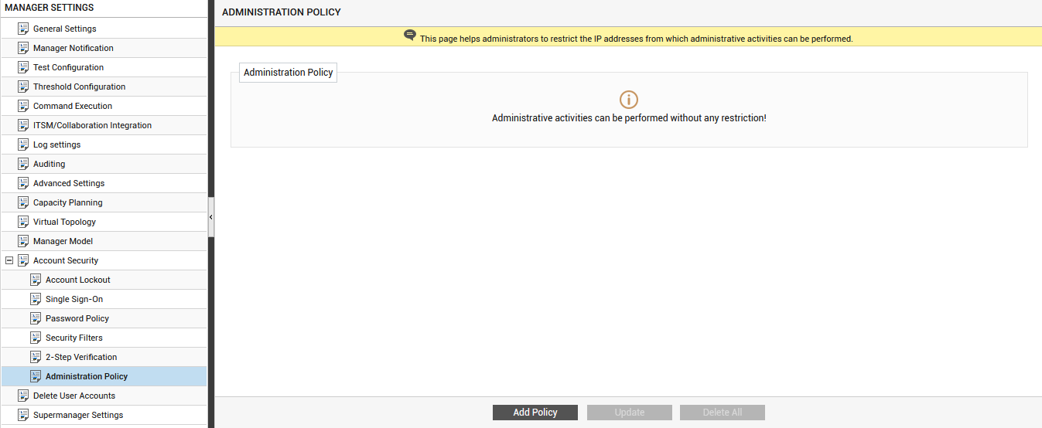Open Virtual Topology settings
This screenshot has width=1042, height=428.
64,222
